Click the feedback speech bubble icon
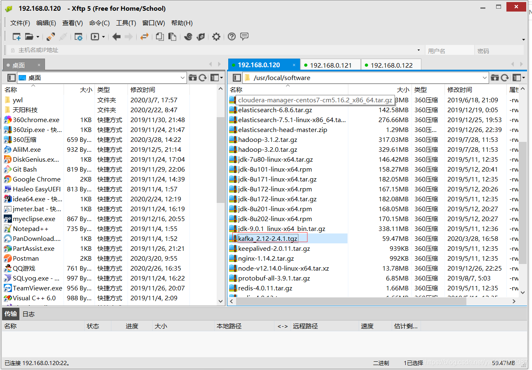This screenshot has width=532, height=370. pos(244,37)
